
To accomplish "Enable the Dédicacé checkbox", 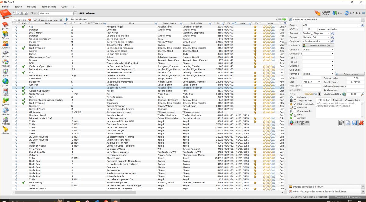I will click(295, 108).
